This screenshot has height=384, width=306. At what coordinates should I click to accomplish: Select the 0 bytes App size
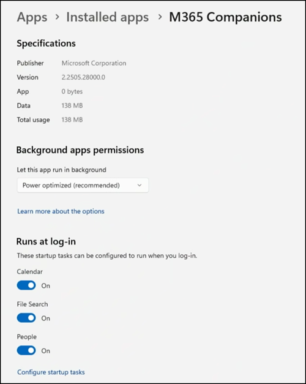tap(72, 92)
